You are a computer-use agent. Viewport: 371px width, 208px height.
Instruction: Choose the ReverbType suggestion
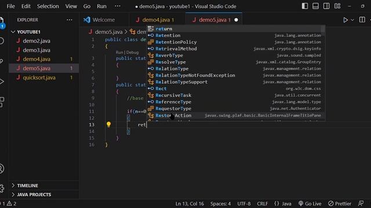(236, 55)
